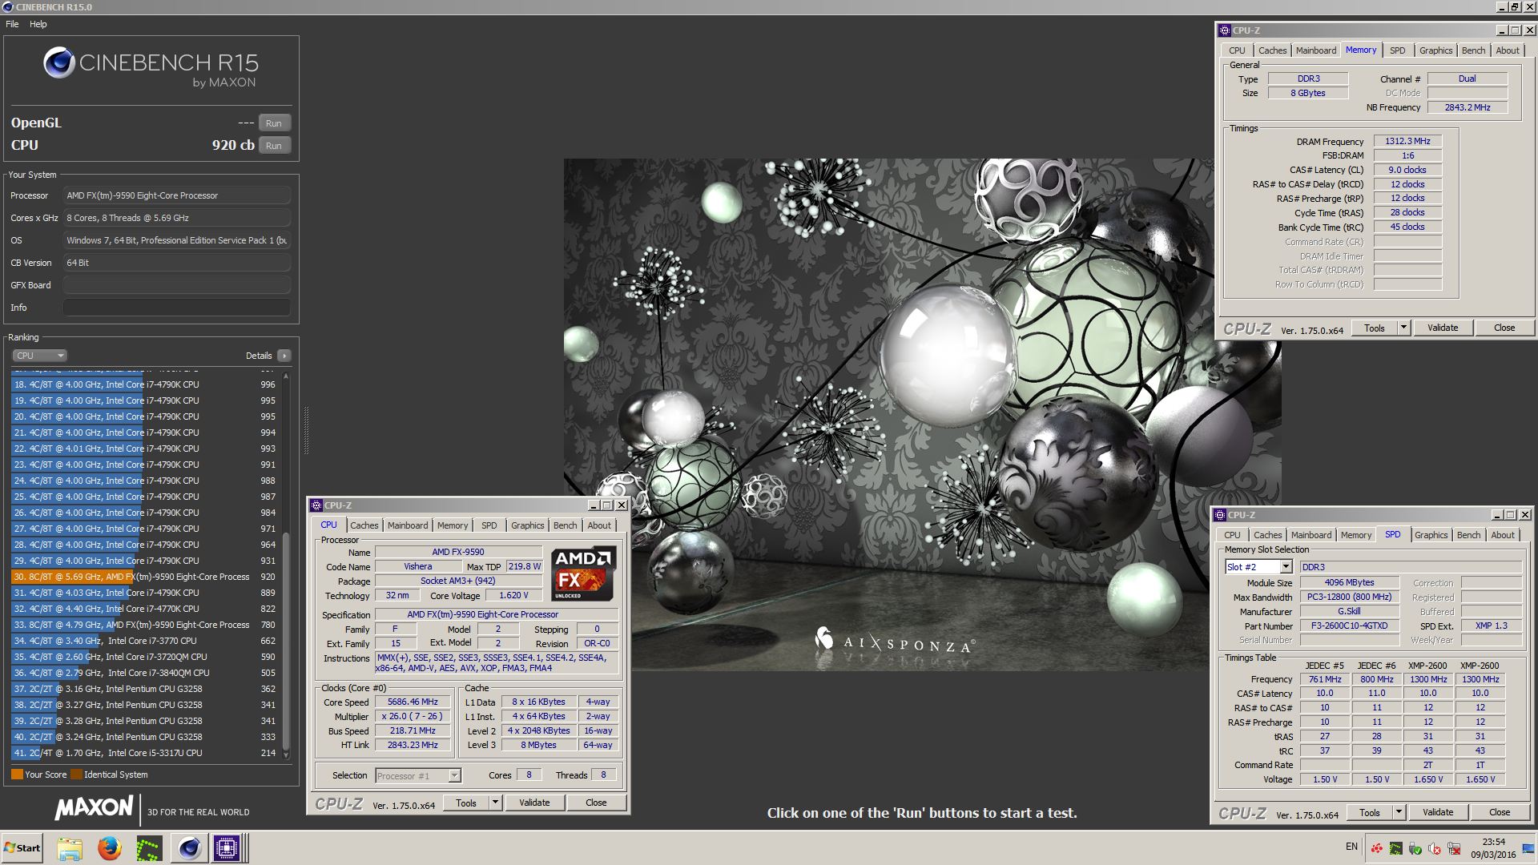Viewport: 1538px width, 865px height.
Task: Select ranking row 32 i7-4770K
Action: click(144, 609)
